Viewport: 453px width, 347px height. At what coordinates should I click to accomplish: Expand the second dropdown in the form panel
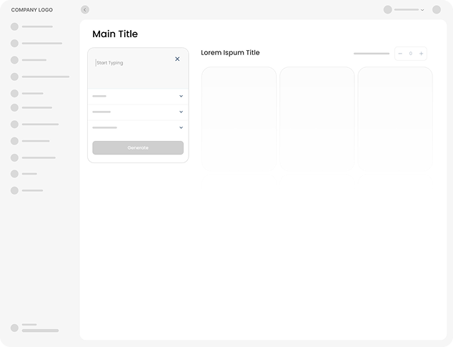coord(181,112)
